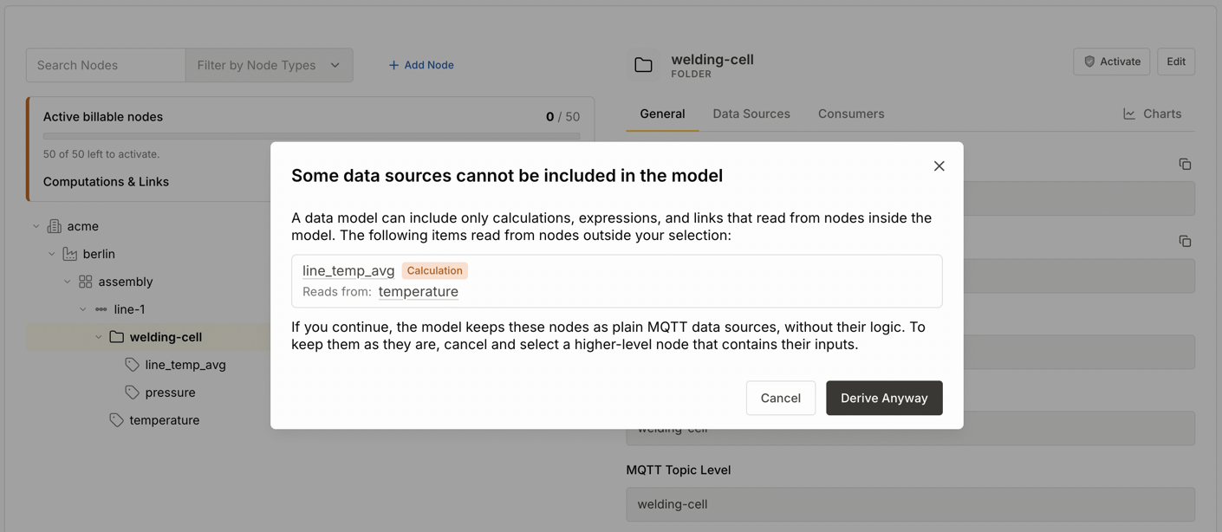Click the tag icon beside line_temp_avg in the tree

(x=133, y=365)
